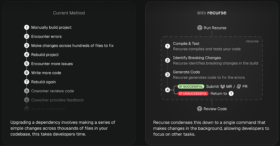Click Recurse identifies breaking changes description

(215, 63)
